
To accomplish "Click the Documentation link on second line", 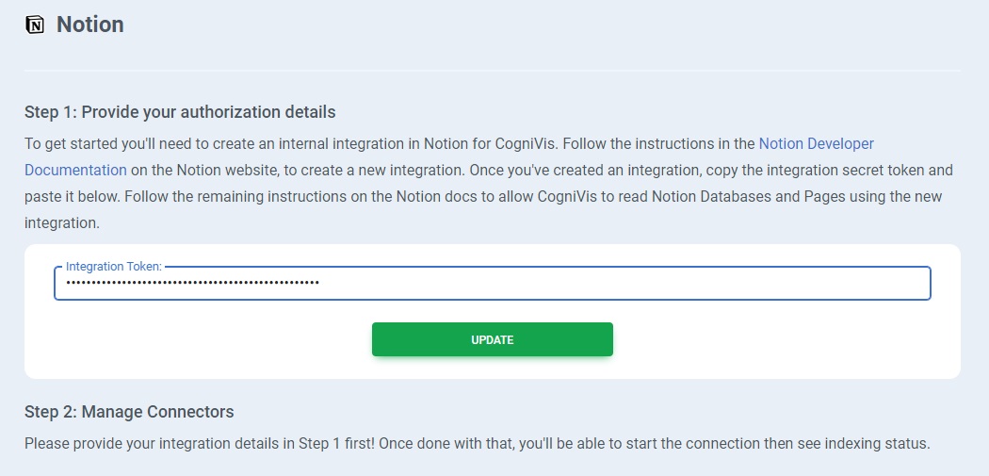I will coord(75,171).
